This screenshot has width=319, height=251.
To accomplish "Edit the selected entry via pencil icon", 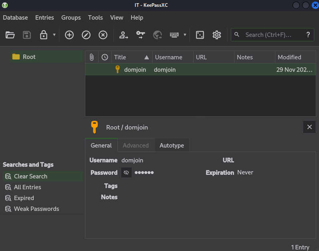I will tap(86, 35).
